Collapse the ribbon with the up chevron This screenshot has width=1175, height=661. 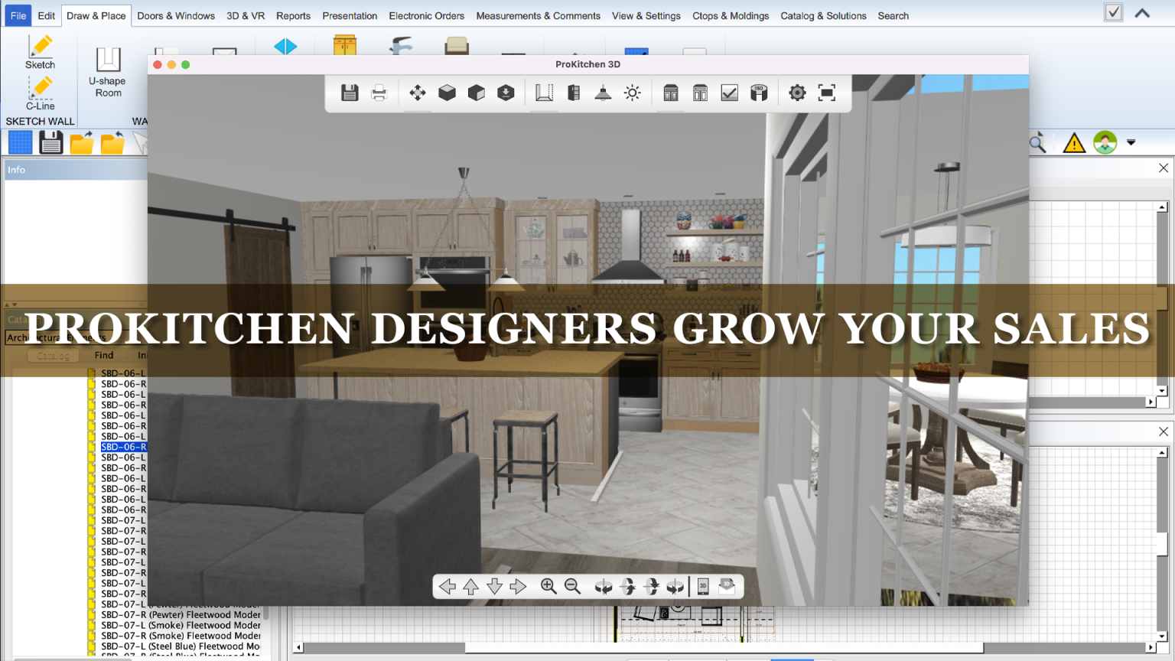(1142, 13)
